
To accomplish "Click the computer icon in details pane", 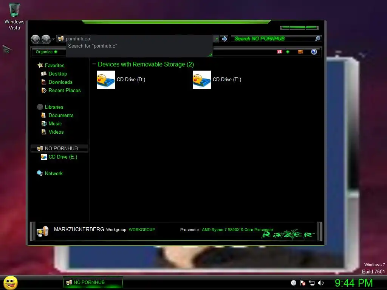I will click(42, 231).
